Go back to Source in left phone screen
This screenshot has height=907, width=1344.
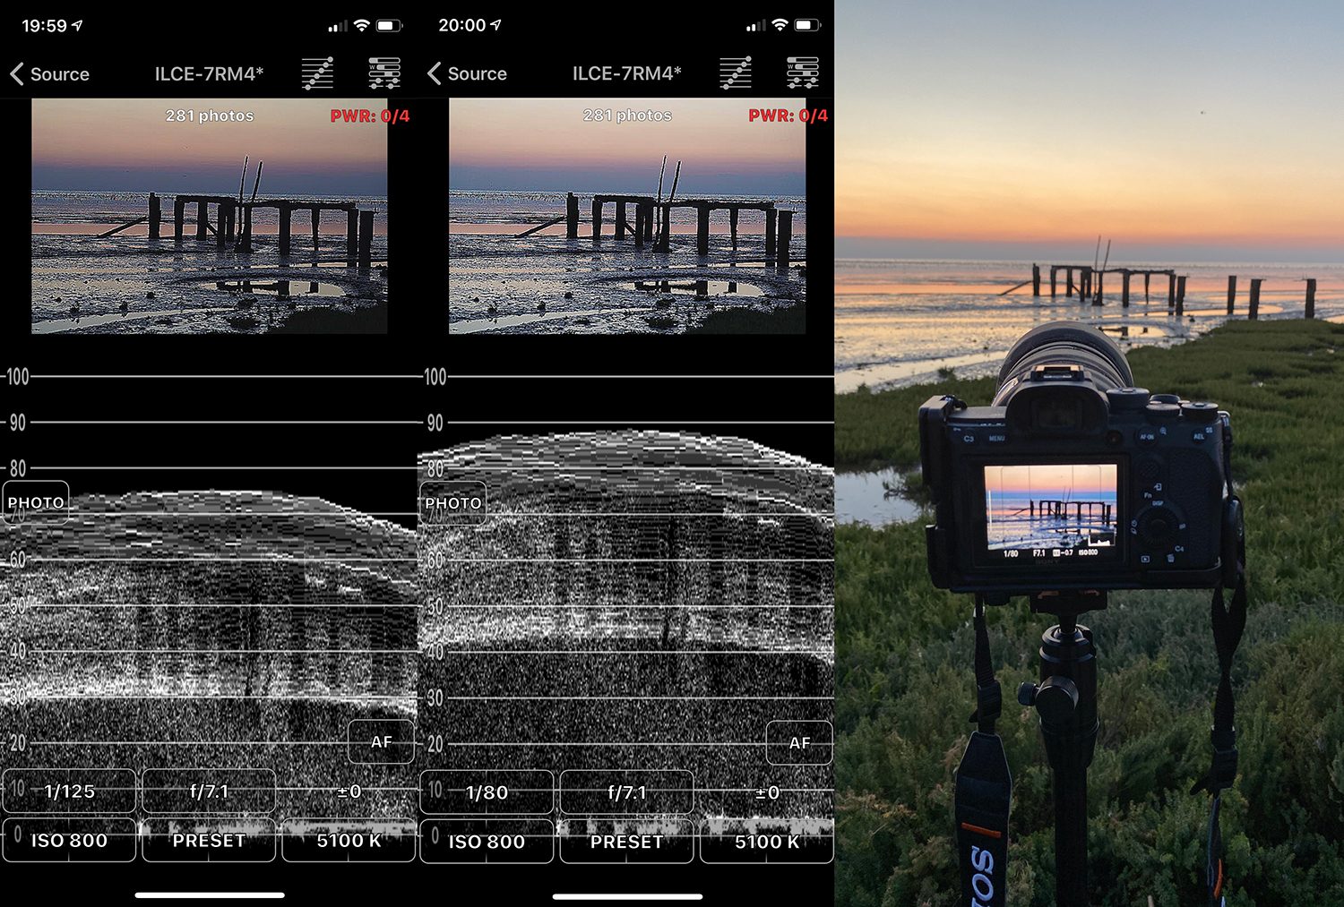(49, 74)
